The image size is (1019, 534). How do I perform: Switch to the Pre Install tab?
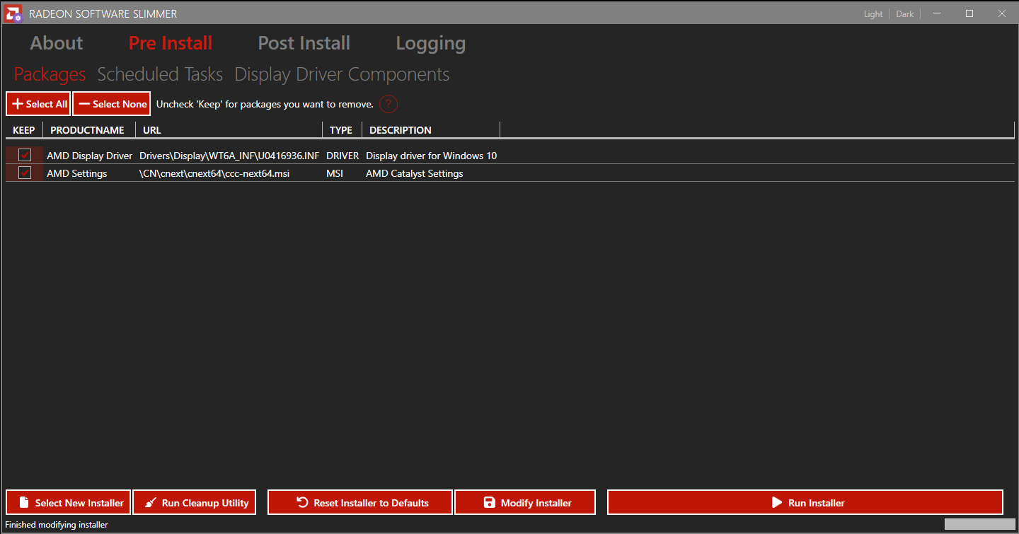(x=171, y=43)
